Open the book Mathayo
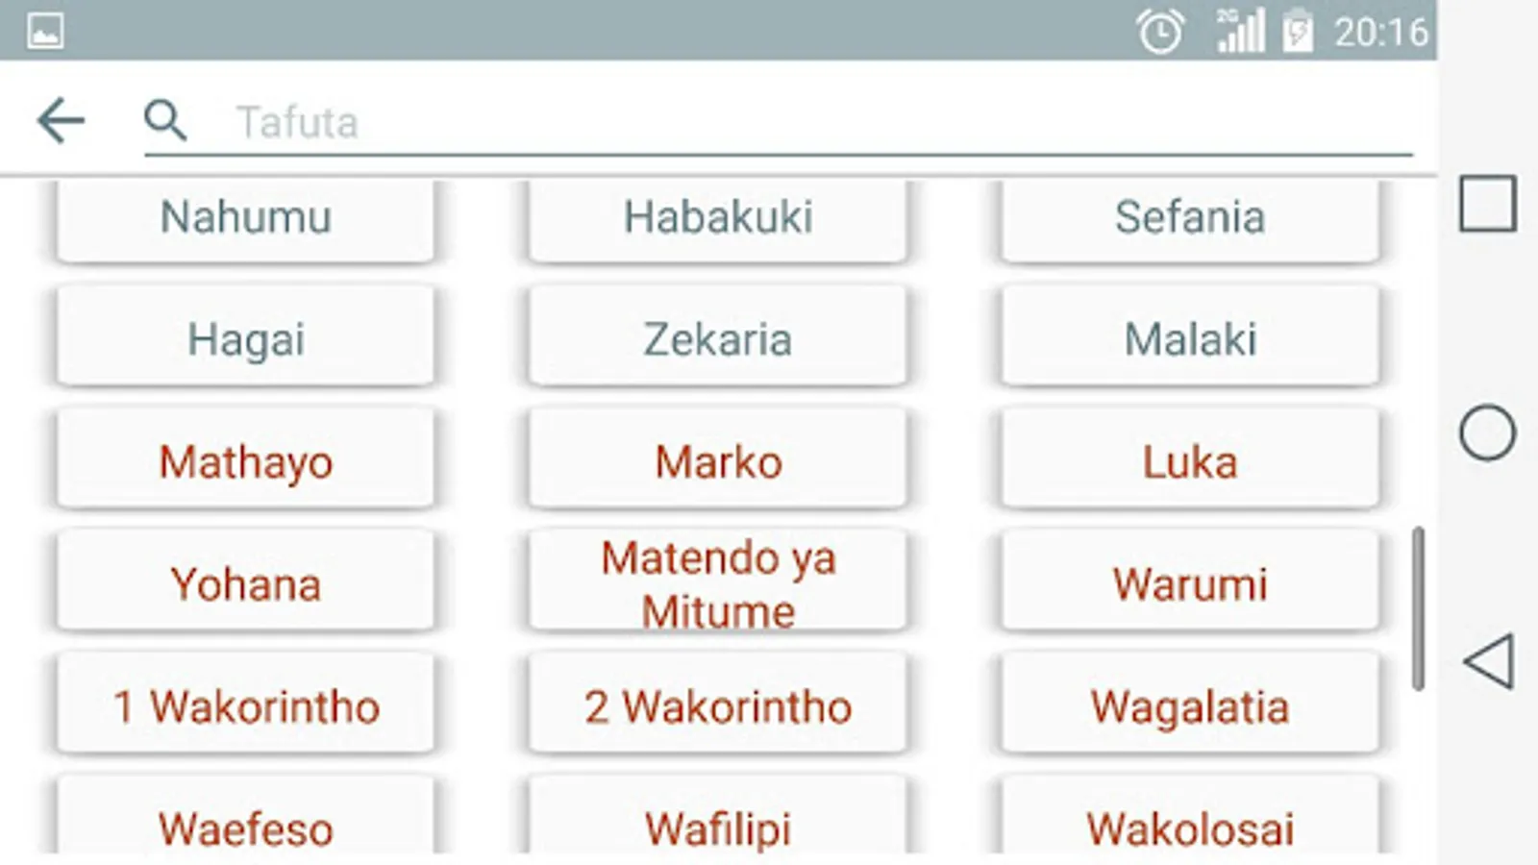 pyautogui.click(x=246, y=461)
